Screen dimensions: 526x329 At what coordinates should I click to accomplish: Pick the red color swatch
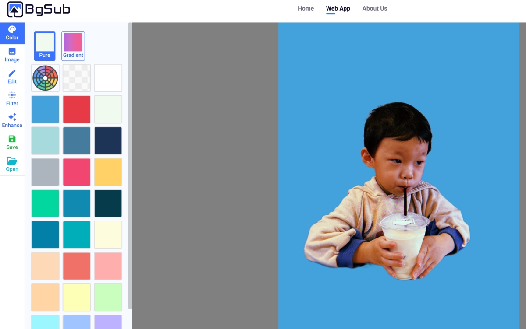pyautogui.click(x=77, y=109)
